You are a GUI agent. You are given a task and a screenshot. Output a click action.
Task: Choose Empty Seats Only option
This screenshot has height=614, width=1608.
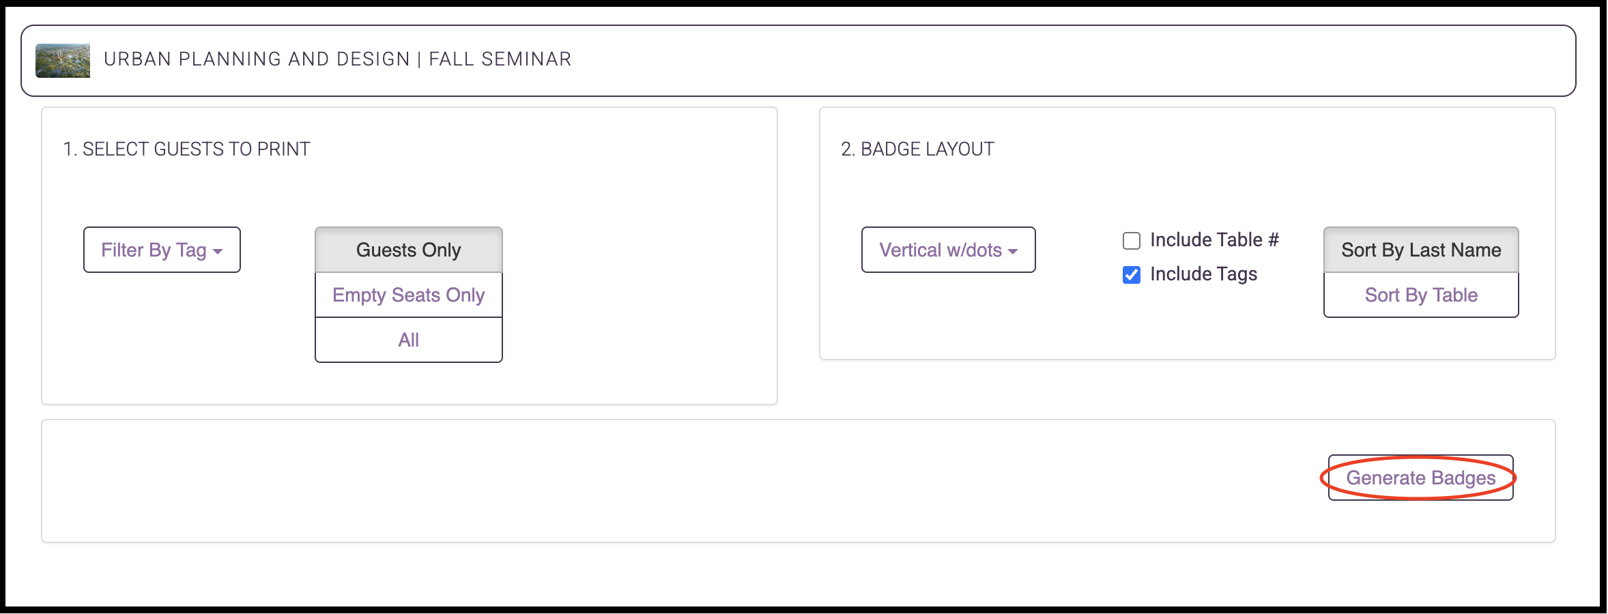click(409, 295)
